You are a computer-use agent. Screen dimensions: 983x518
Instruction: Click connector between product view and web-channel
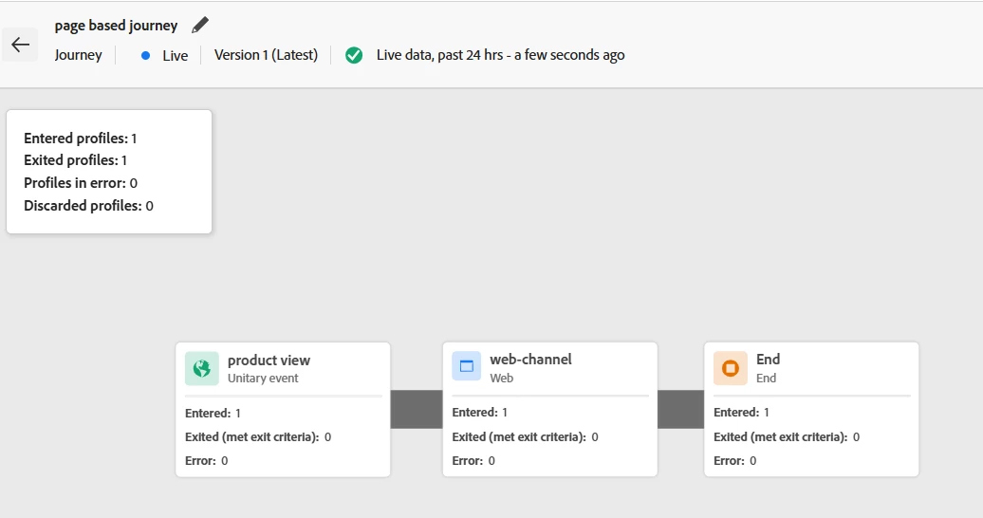[417, 409]
